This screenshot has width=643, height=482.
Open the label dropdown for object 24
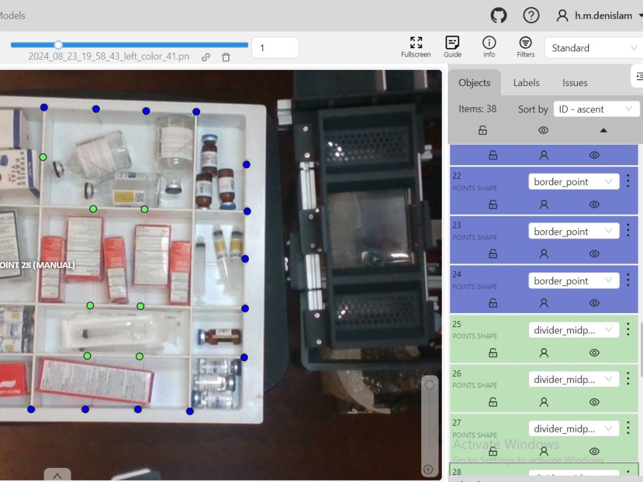tap(574, 281)
